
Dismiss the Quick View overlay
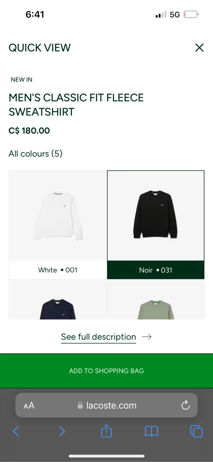click(199, 47)
